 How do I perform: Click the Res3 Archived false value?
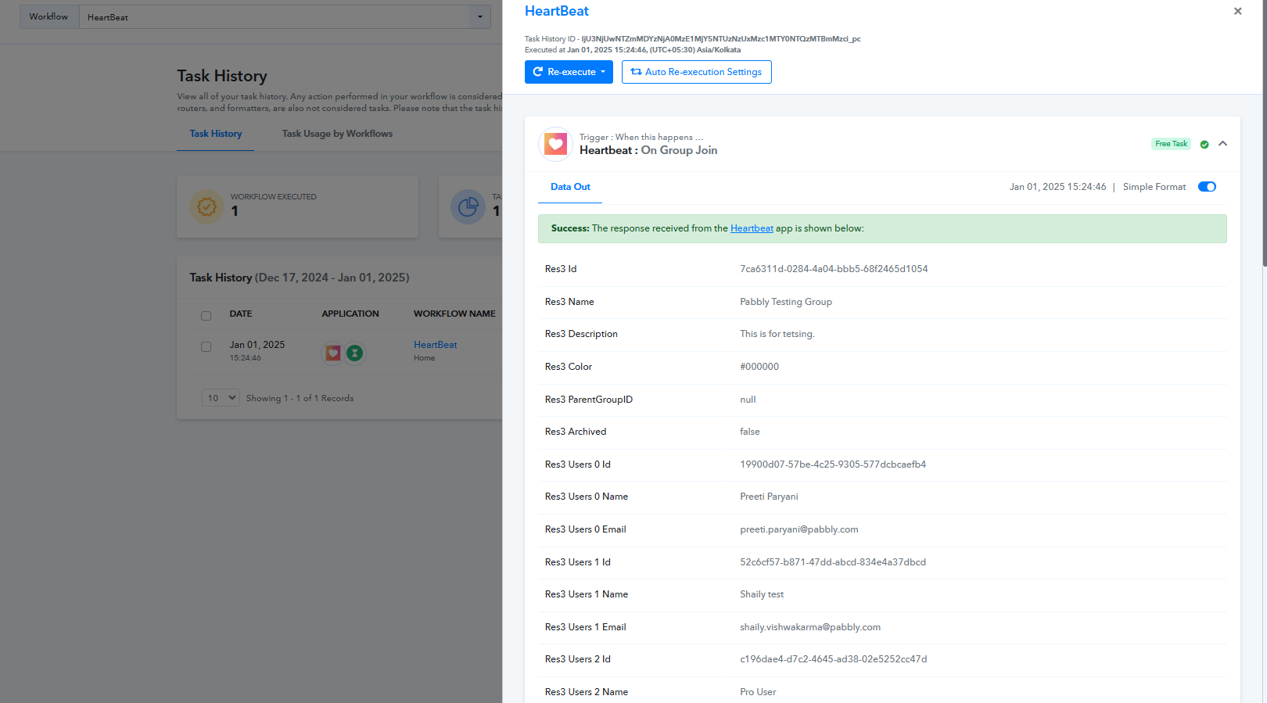coord(750,432)
